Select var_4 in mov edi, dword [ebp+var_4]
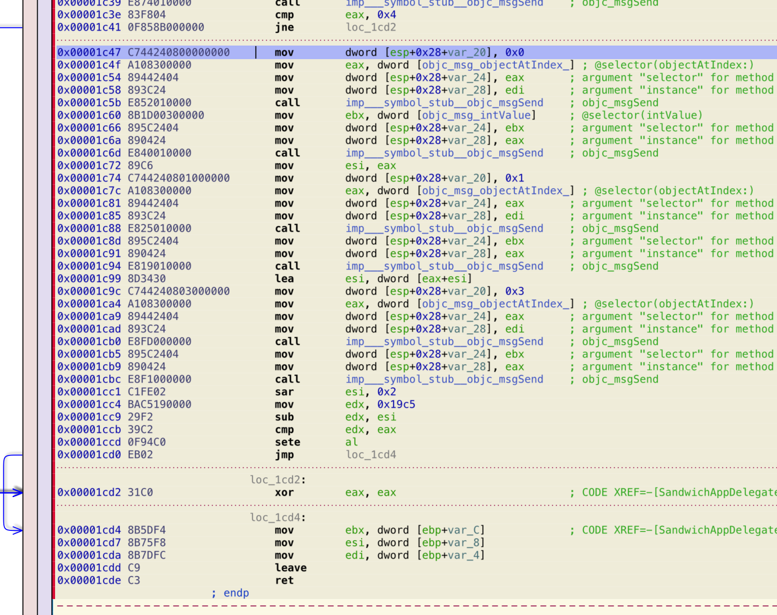Viewport: 777px width, 615px height. coord(463,555)
